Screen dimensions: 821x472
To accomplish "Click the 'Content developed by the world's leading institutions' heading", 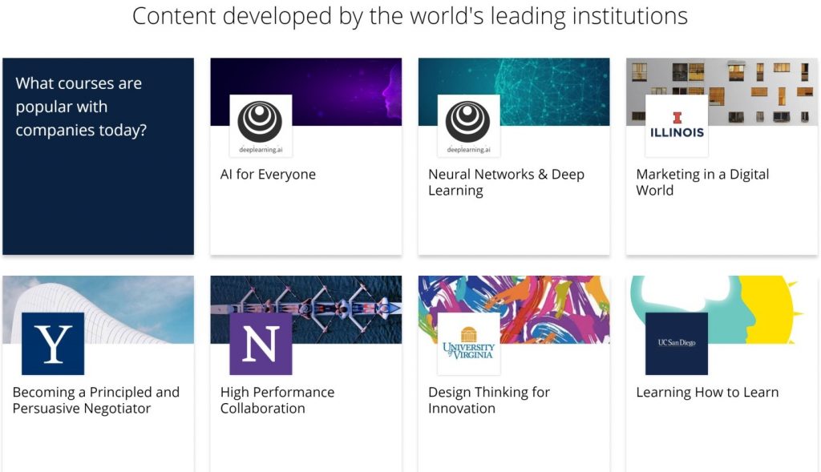I will coord(410,16).
